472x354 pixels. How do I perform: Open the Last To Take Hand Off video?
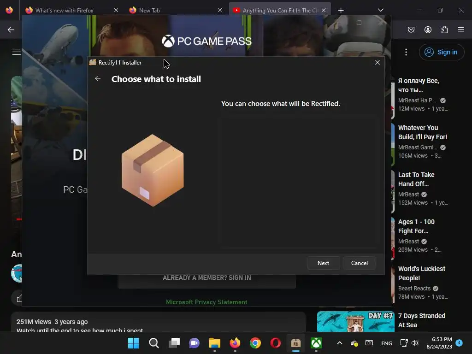point(416,179)
